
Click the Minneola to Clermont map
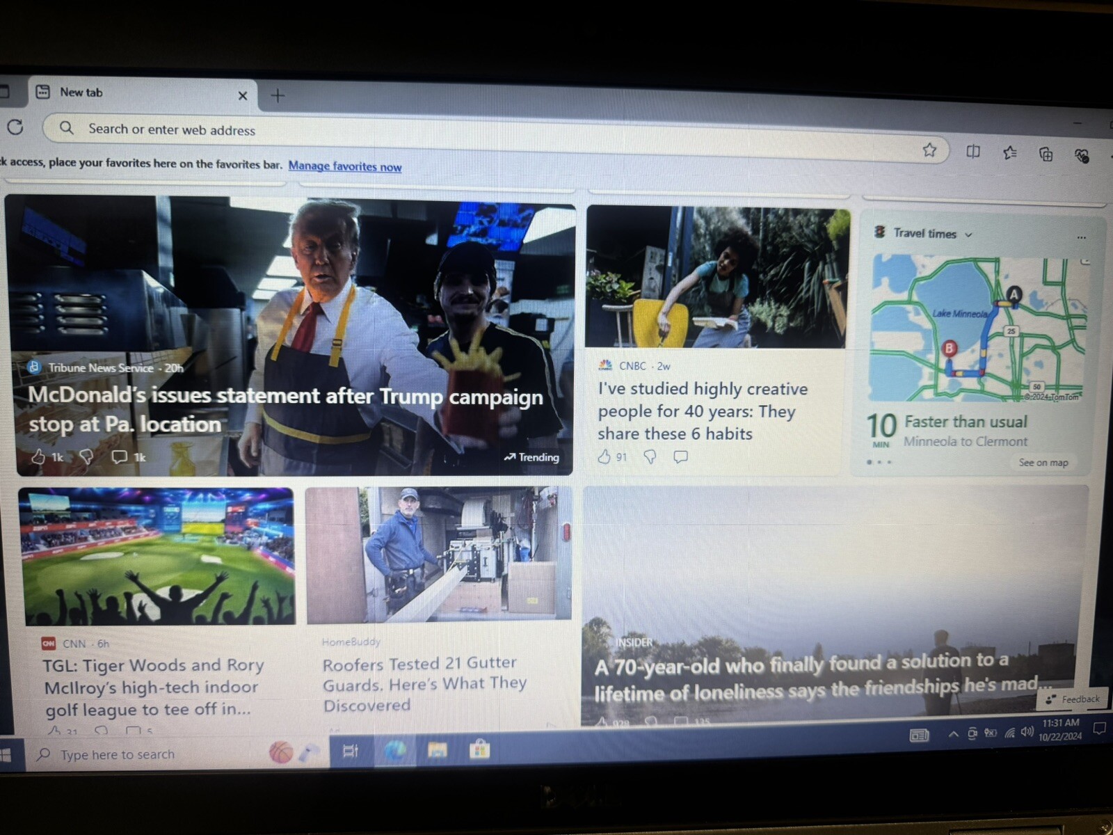(x=979, y=329)
